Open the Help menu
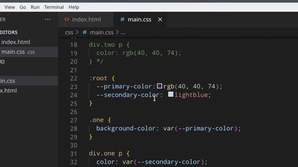The width and height of the screenshot is (298, 167). tap(74, 7)
